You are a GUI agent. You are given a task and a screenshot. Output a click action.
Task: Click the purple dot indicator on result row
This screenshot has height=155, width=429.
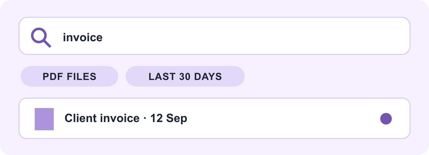coord(386,119)
